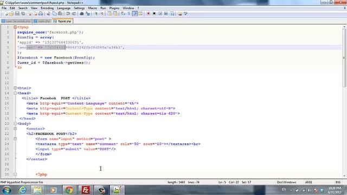Click the vertical scrollbar thumb
Viewport: 347px width, 195px height.
pyautogui.click(x=344, y=58)
